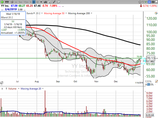Open the time frame dropdown arrow
This screenshot has height=118, width=158.
click(x=41, y=2)
